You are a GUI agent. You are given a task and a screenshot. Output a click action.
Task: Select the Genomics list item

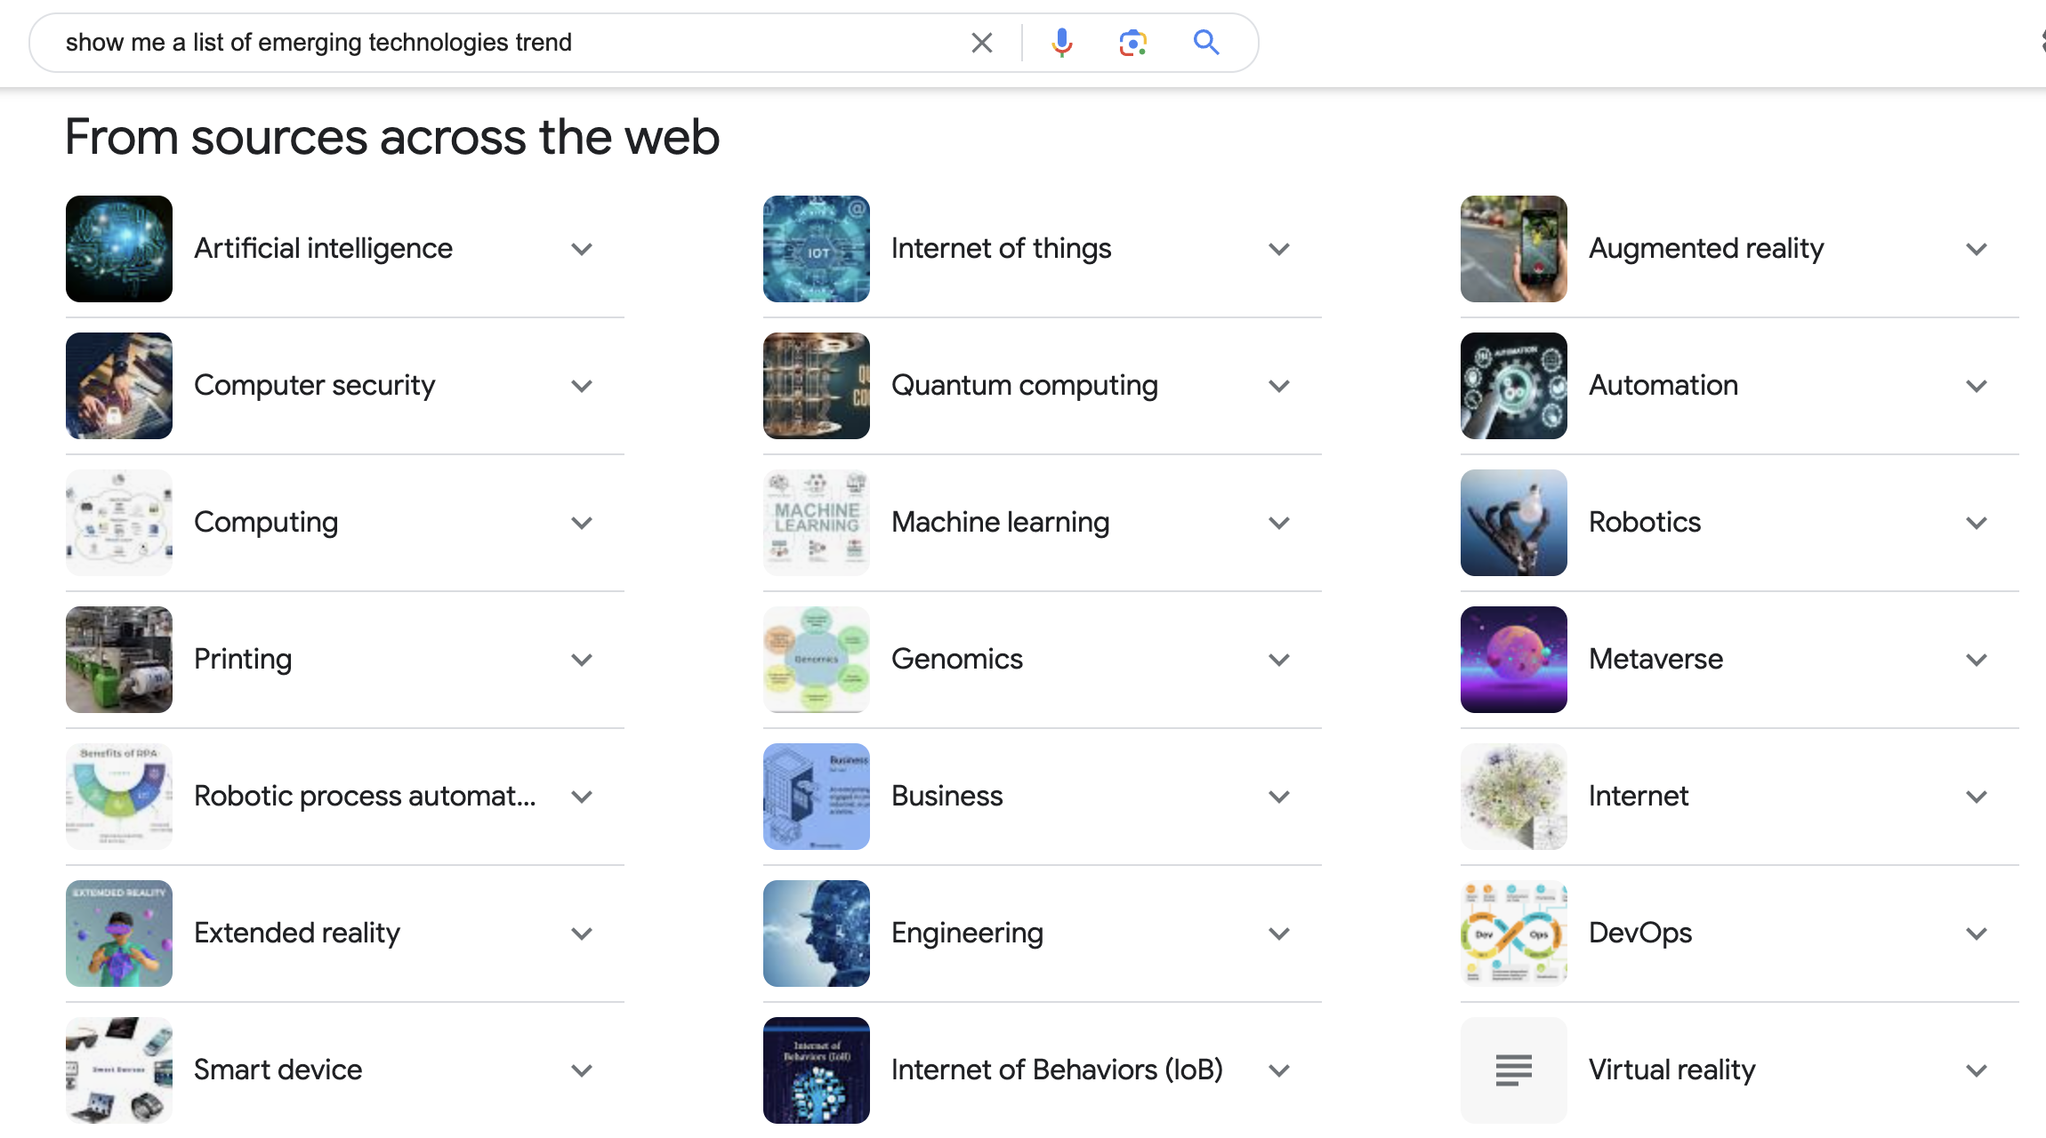click(1043, 660)
